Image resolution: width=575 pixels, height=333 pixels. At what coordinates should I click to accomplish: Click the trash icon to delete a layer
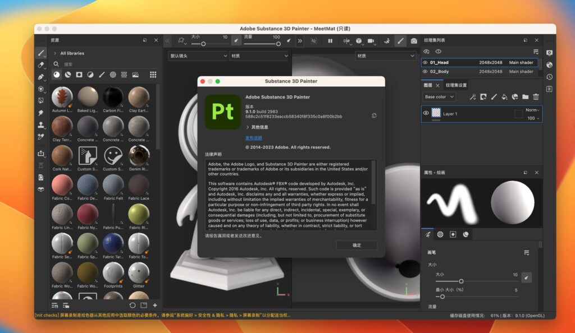[536, 97]
